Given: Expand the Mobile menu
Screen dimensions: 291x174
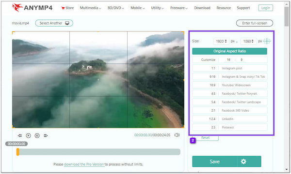Looking at the screenshot, I should [138, 8].
